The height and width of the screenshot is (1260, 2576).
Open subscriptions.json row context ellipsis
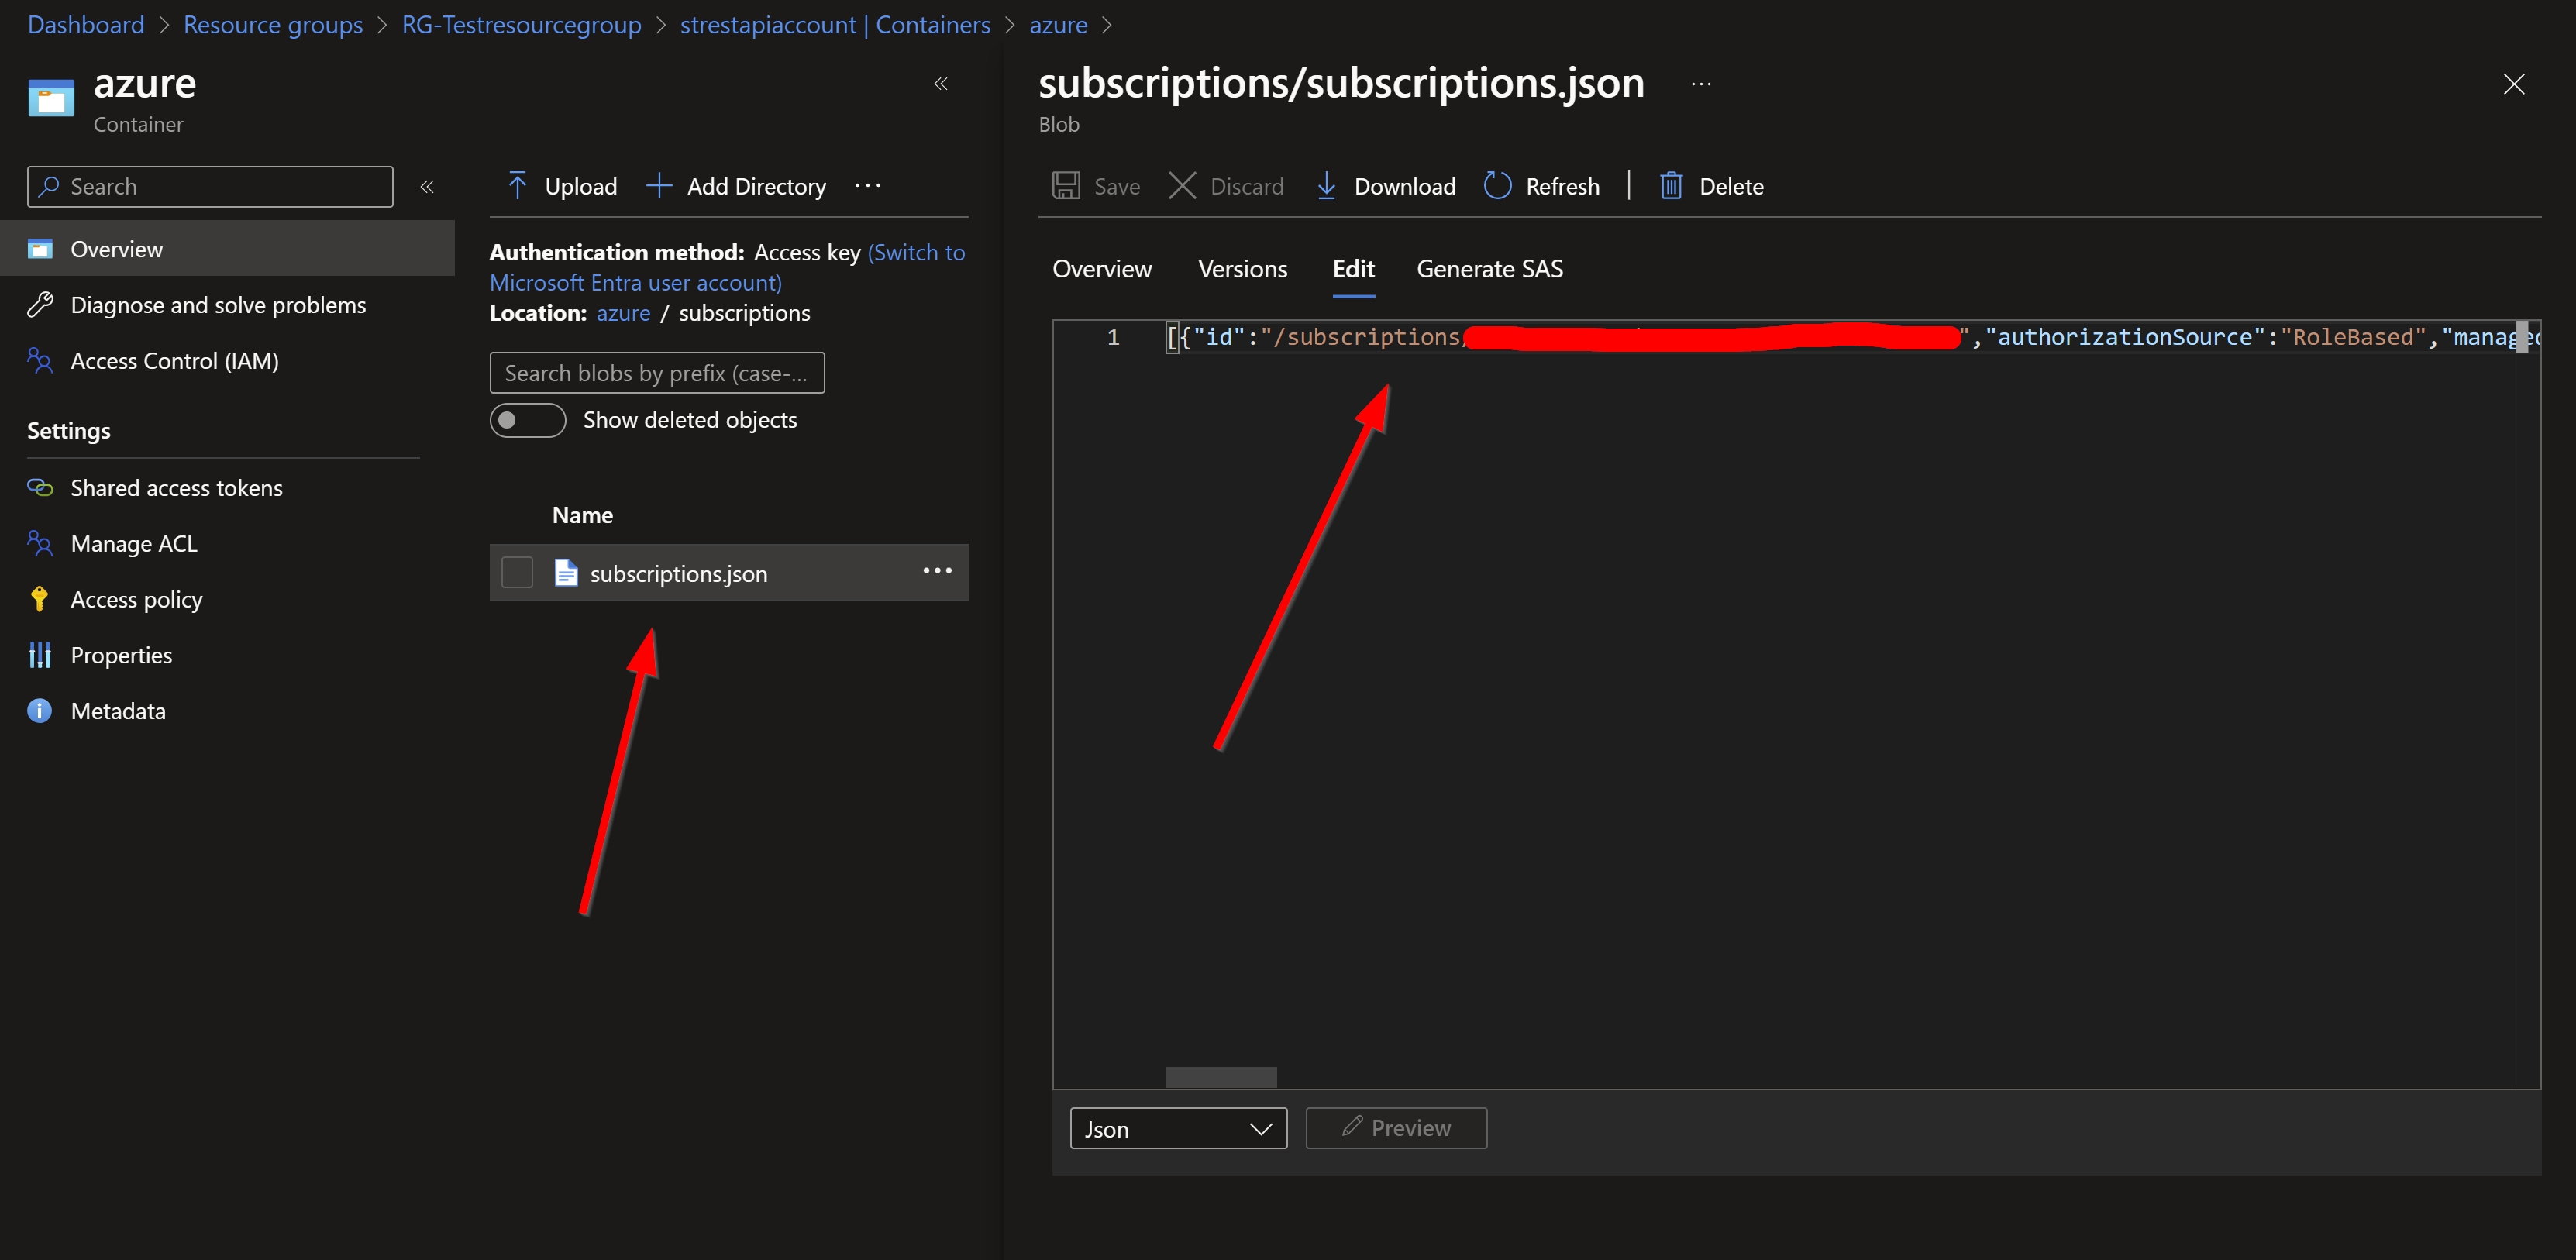tap(937, 571)
